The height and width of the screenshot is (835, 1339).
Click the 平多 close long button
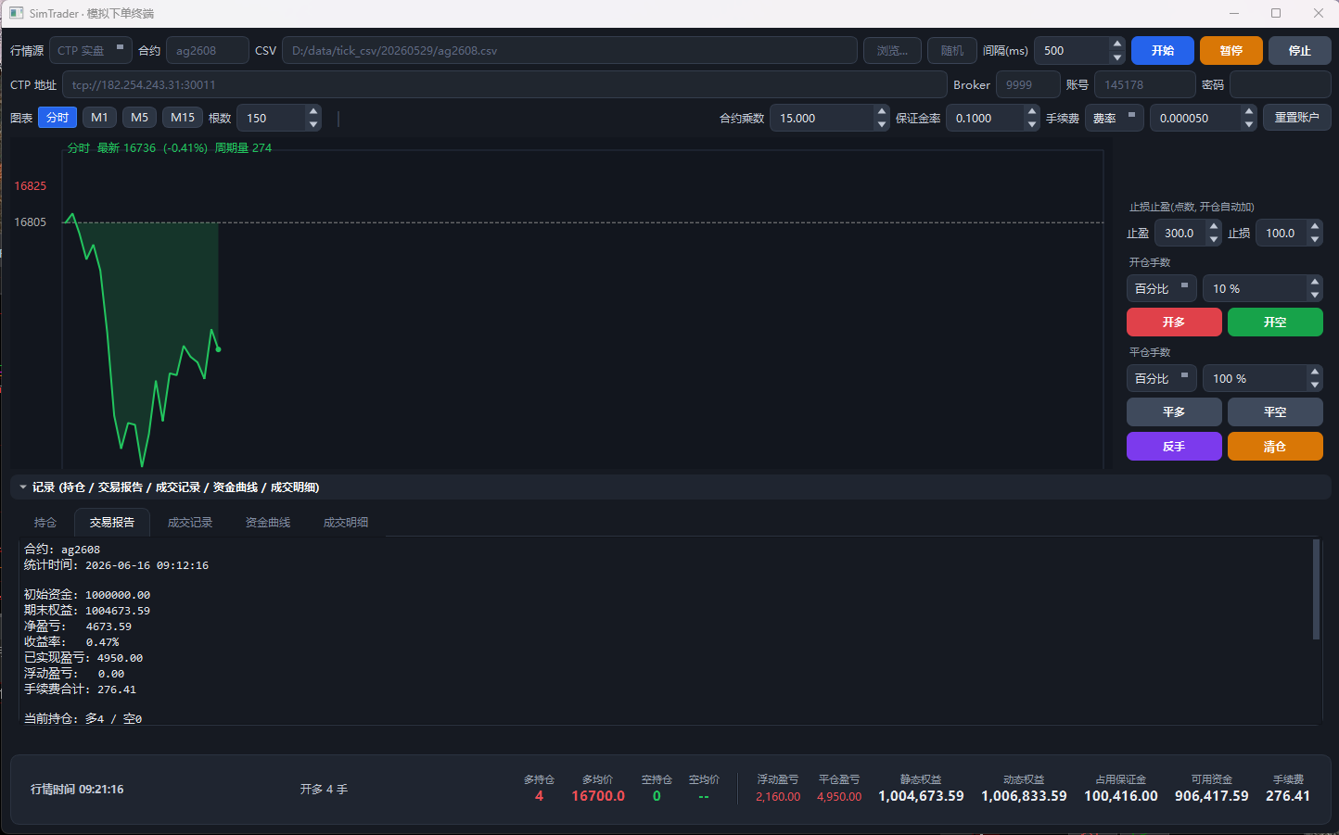(x=1174, y=411)
